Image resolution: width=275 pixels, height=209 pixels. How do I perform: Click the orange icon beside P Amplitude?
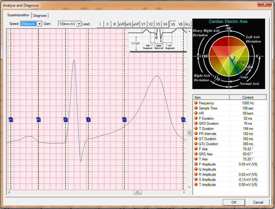196,164
